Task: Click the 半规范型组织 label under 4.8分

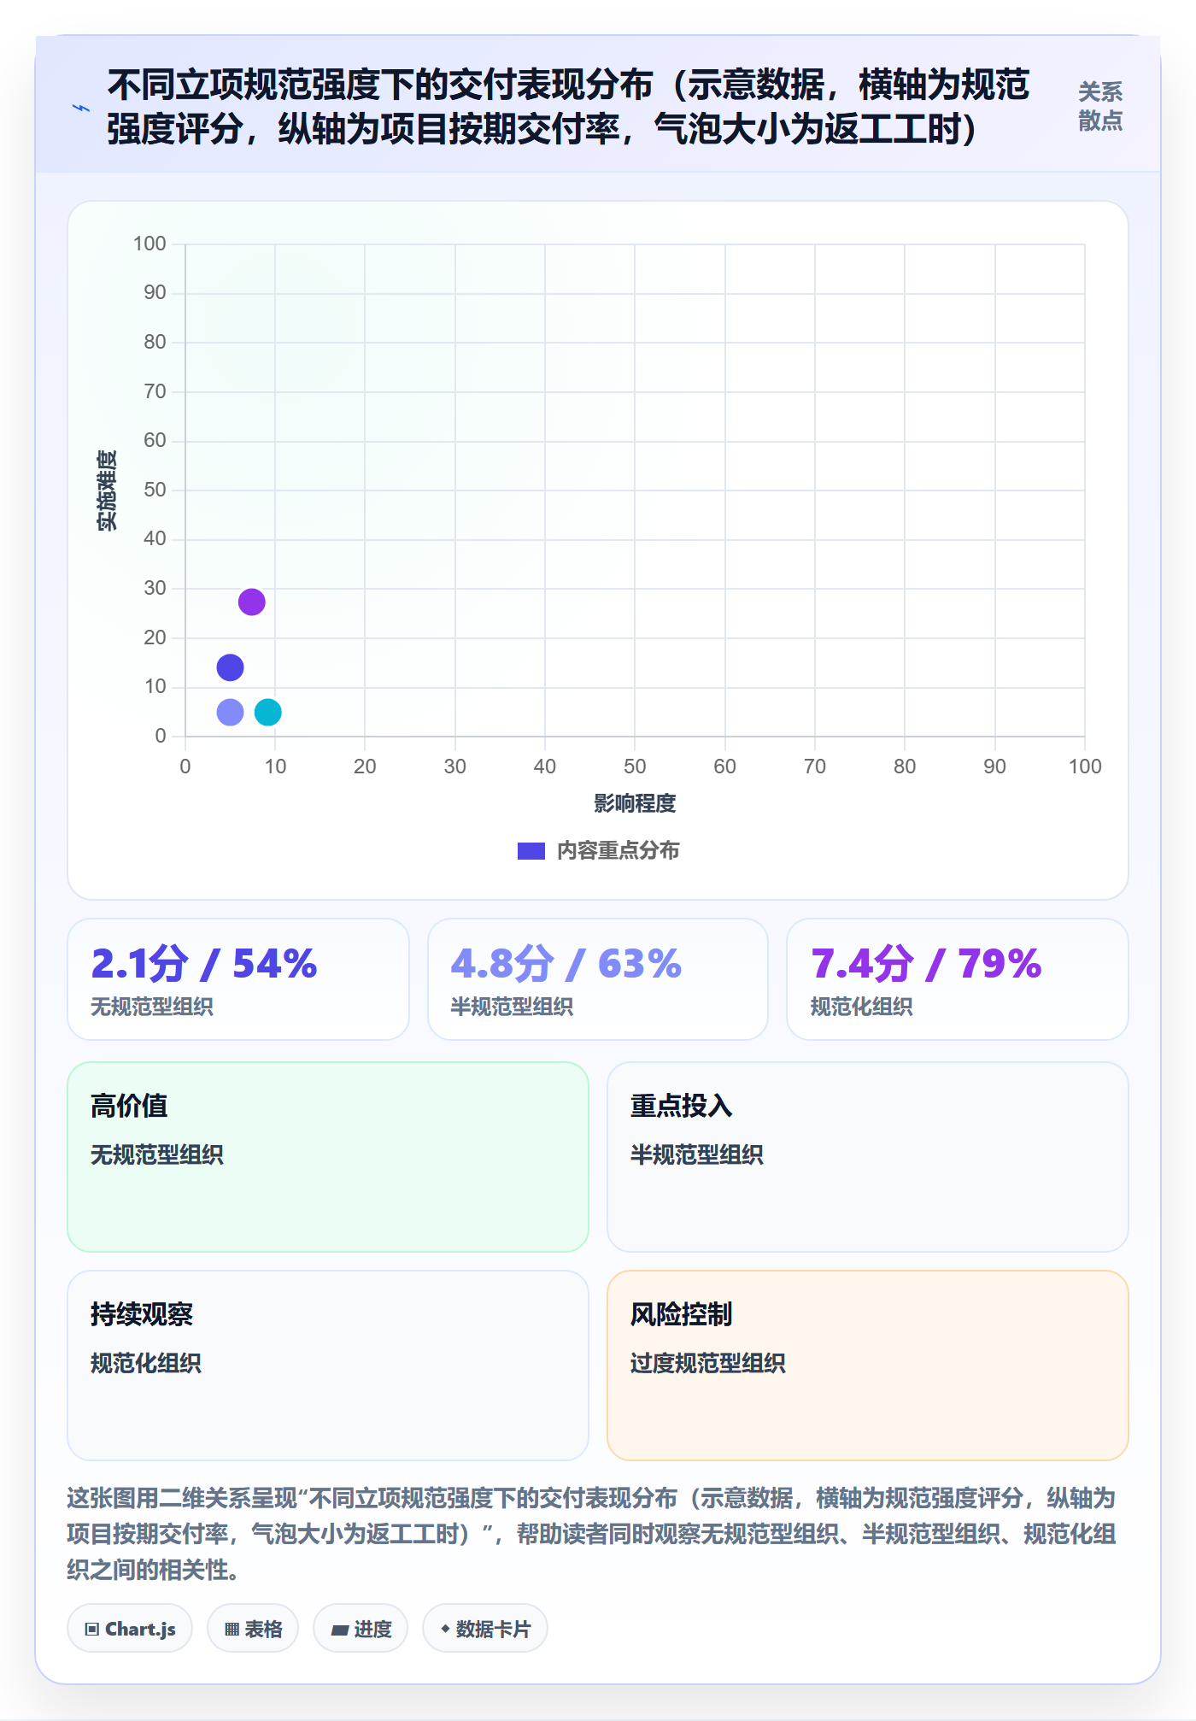Action: (512, 1007)
